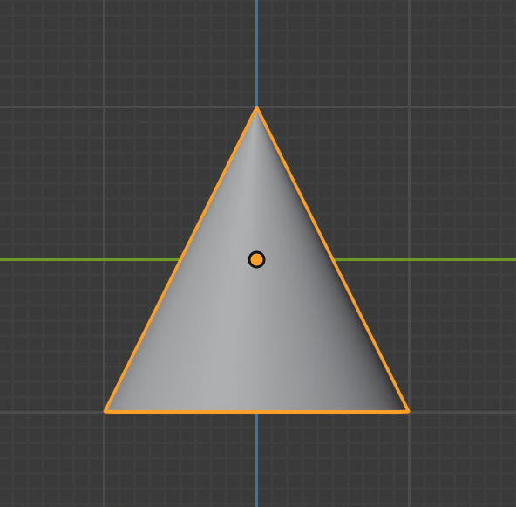Click the cone's right slanted orange outline
516x507 pixels.
[333, 259]
